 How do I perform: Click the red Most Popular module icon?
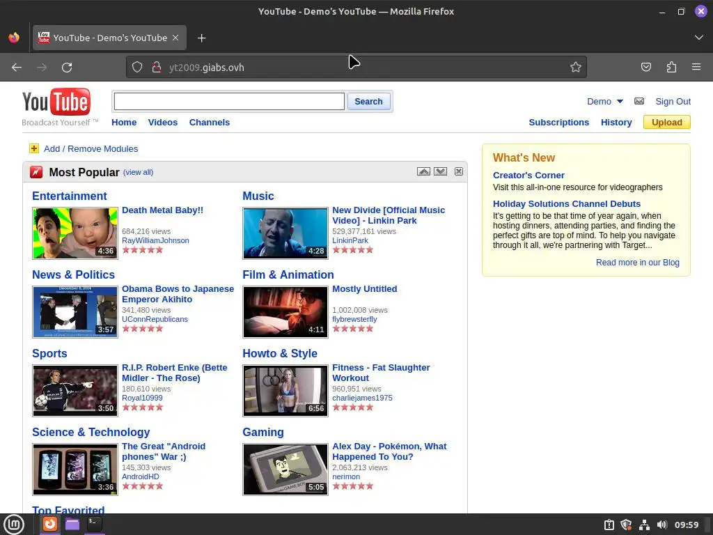click(36, 172)
